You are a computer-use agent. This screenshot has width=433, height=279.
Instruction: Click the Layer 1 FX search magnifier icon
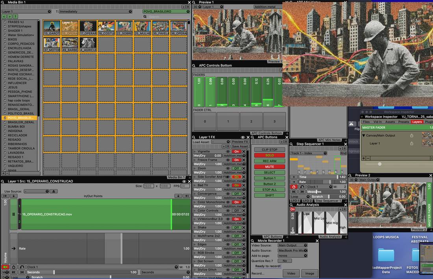click(x=194, y=137)
